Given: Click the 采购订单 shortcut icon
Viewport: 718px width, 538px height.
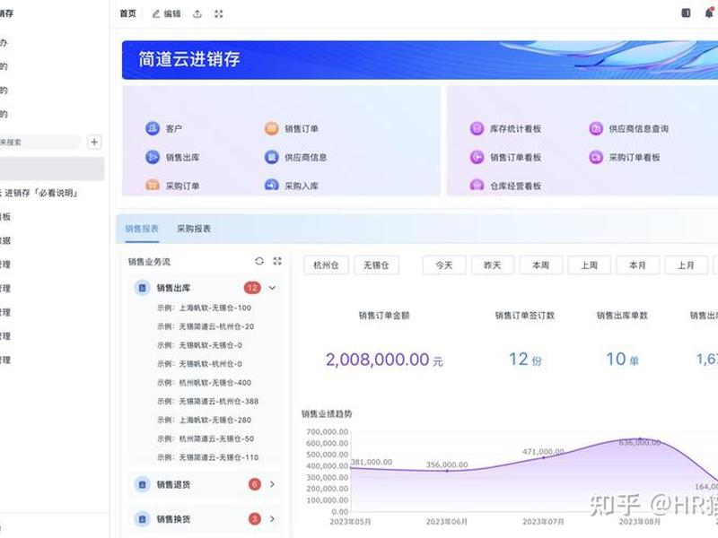Looking at the screenshot, I should click(x=153, y=185).
